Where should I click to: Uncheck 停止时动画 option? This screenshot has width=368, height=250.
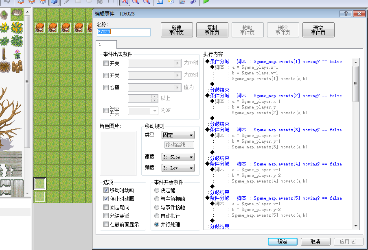[106, 199]
